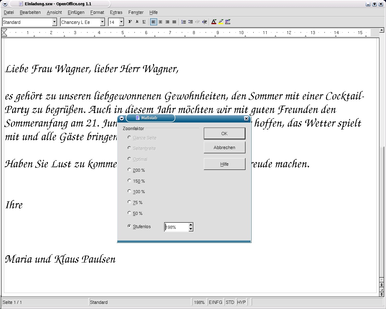Increase the paragraph indent

point(204,22)
